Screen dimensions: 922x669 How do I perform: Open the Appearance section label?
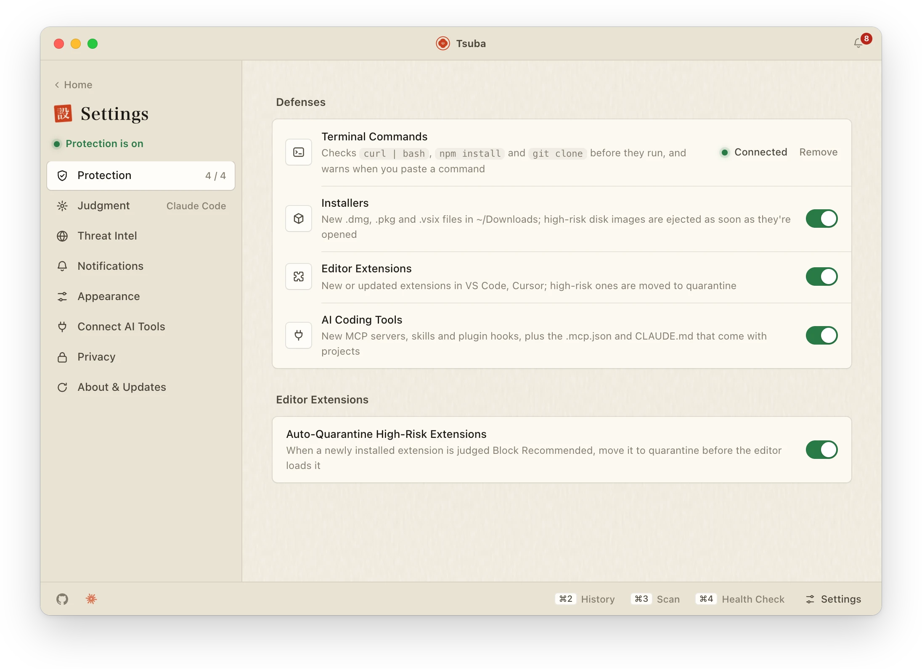coord(109,297)
